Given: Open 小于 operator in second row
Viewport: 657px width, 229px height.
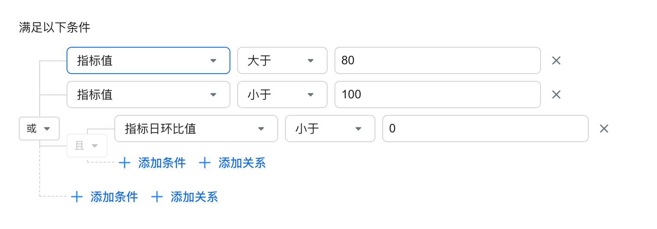Looking at the screenshot, I should 282,94.
